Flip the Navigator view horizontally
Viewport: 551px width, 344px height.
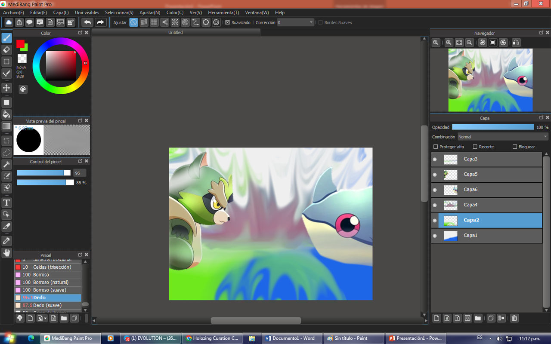(x=516, y=43)
